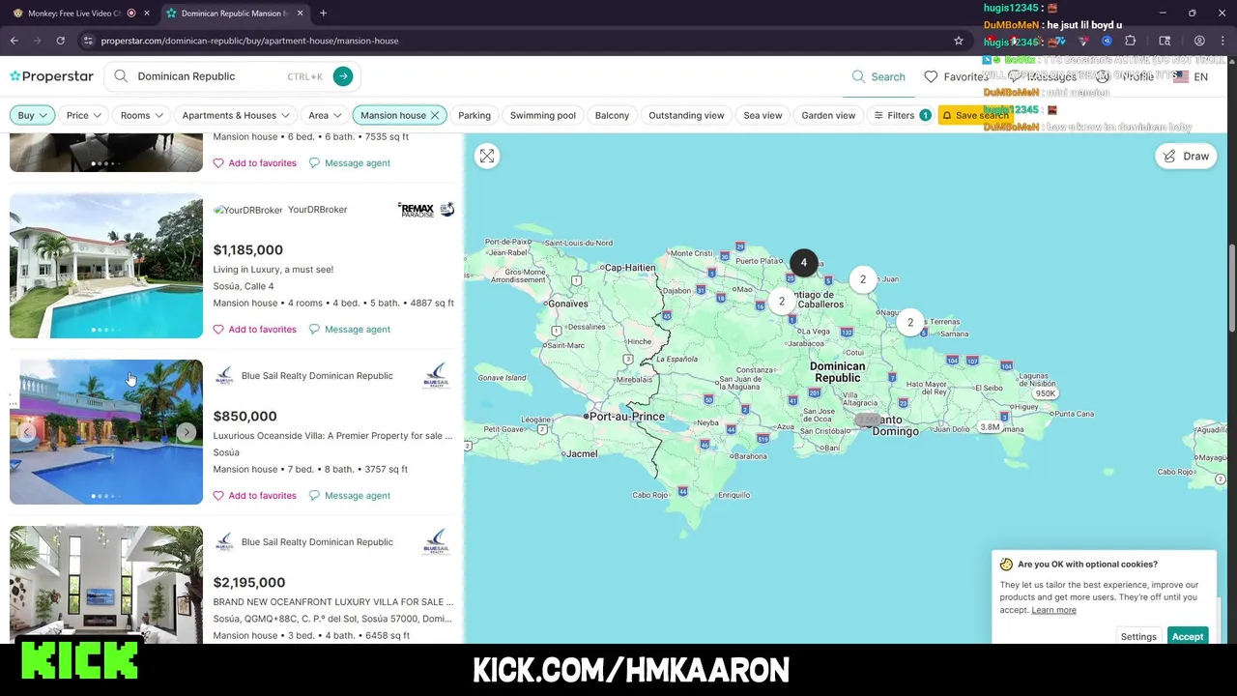Image resolution: width=1237 pixels, height=696 pixels.
Task: Add $850,000 listing to favorites
Action: (255, 495)
